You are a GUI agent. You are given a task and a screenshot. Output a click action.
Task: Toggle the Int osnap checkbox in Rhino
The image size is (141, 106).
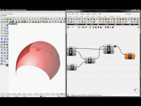[x=29, y=94]
